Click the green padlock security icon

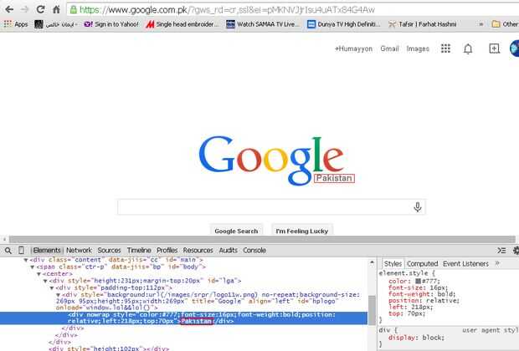[74, 10]
